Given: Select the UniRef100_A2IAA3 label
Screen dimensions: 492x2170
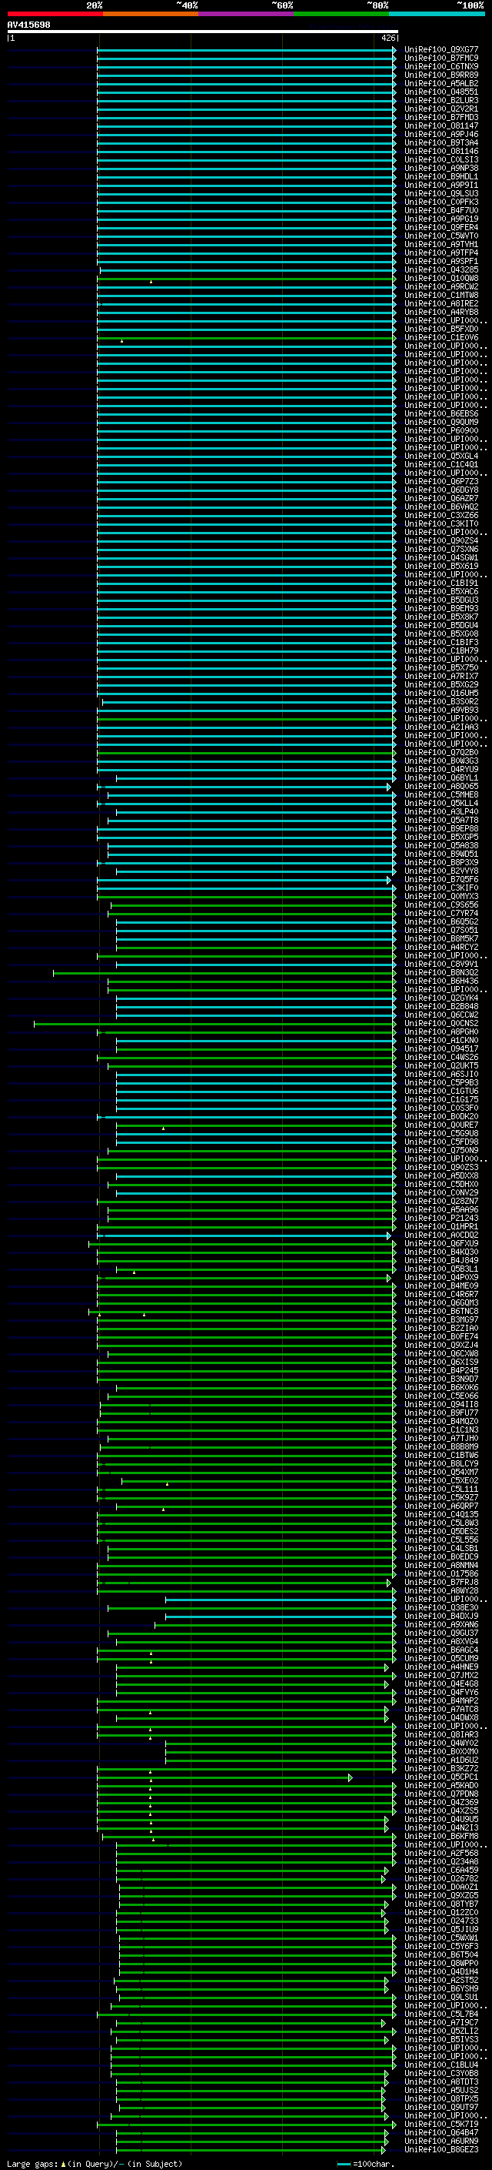Looking at the screenshot, I should coord(441,727).
